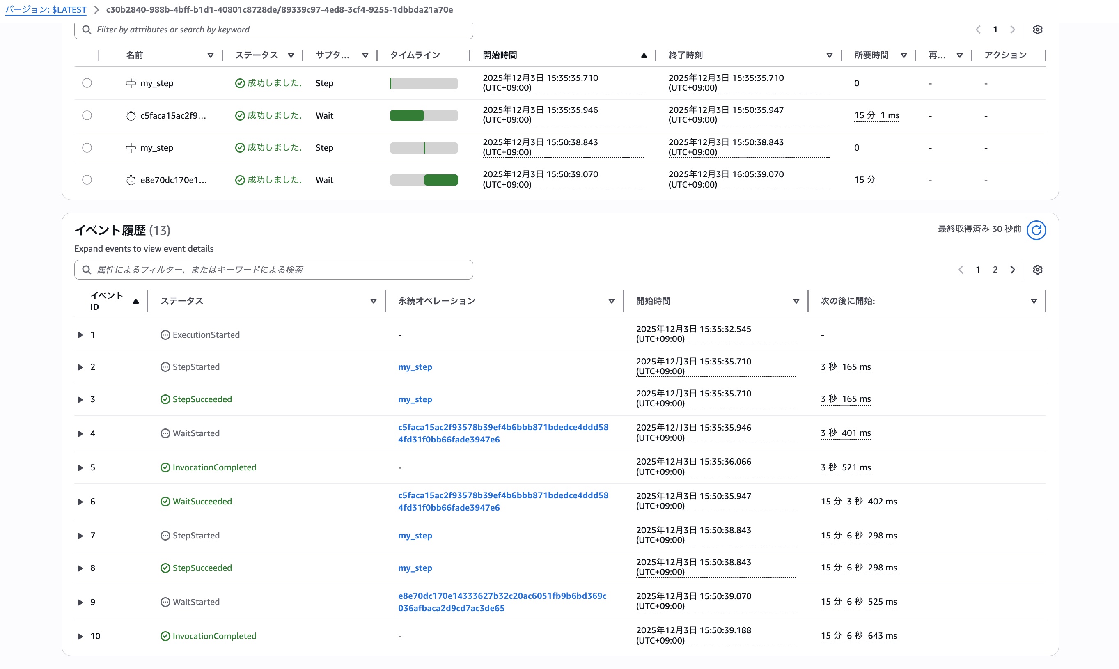Open the settings gear for the steps table
The width and height of the screenshot is (1119, 669).
tap(1038, 29)
